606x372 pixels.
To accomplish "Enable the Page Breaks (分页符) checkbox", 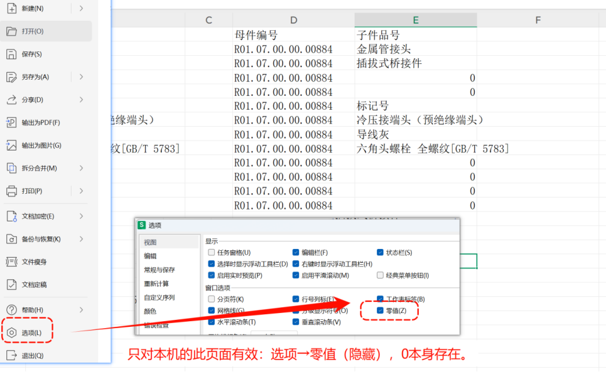I will (x=212, y=299).
